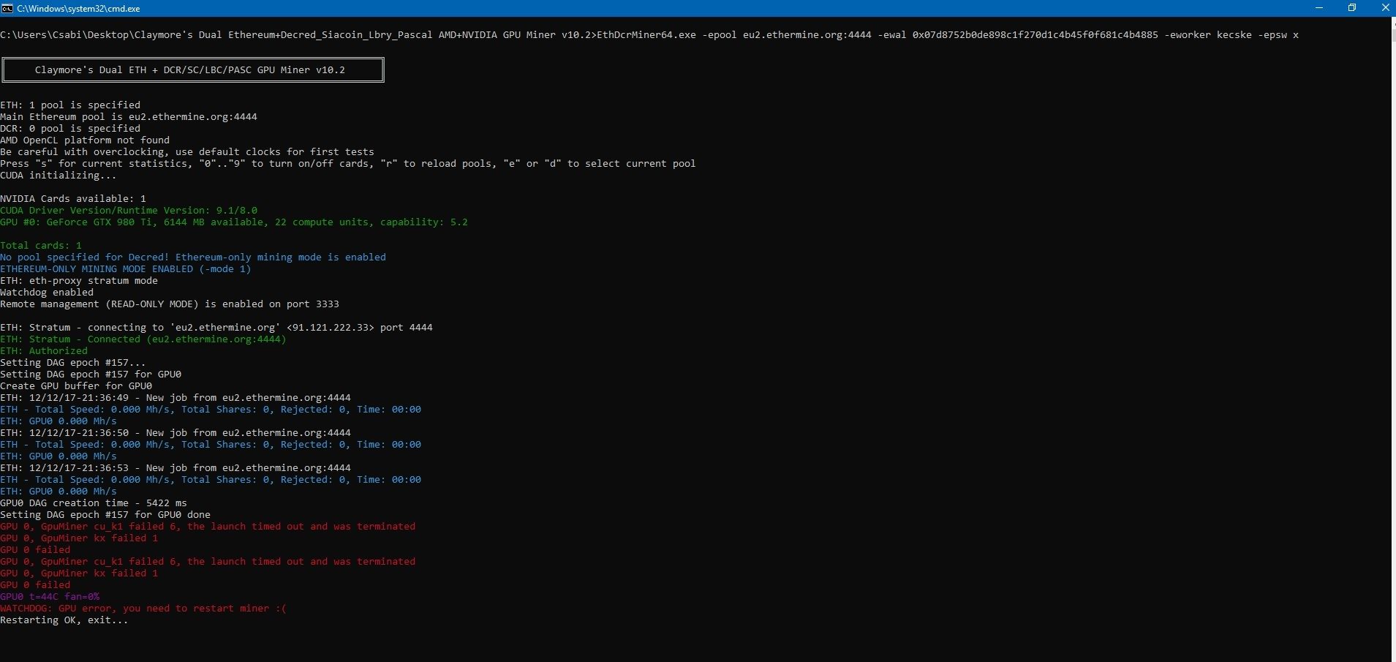Click the purple "GPU0 t=44C fan=0%" line
1396x662 pixels.
click(x=50, y=597)
